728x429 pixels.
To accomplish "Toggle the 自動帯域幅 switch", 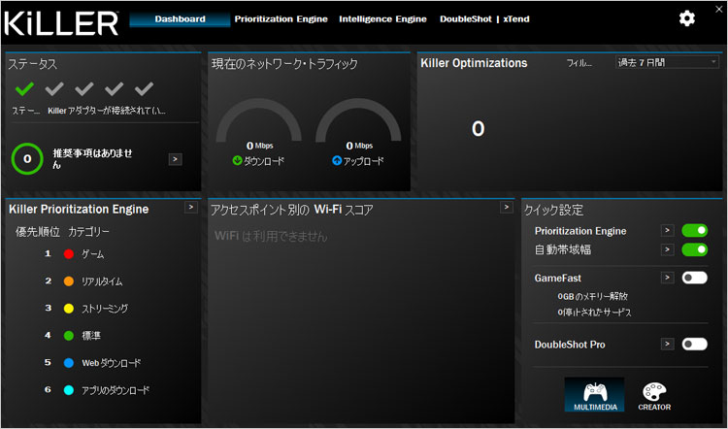I will 695,249.
